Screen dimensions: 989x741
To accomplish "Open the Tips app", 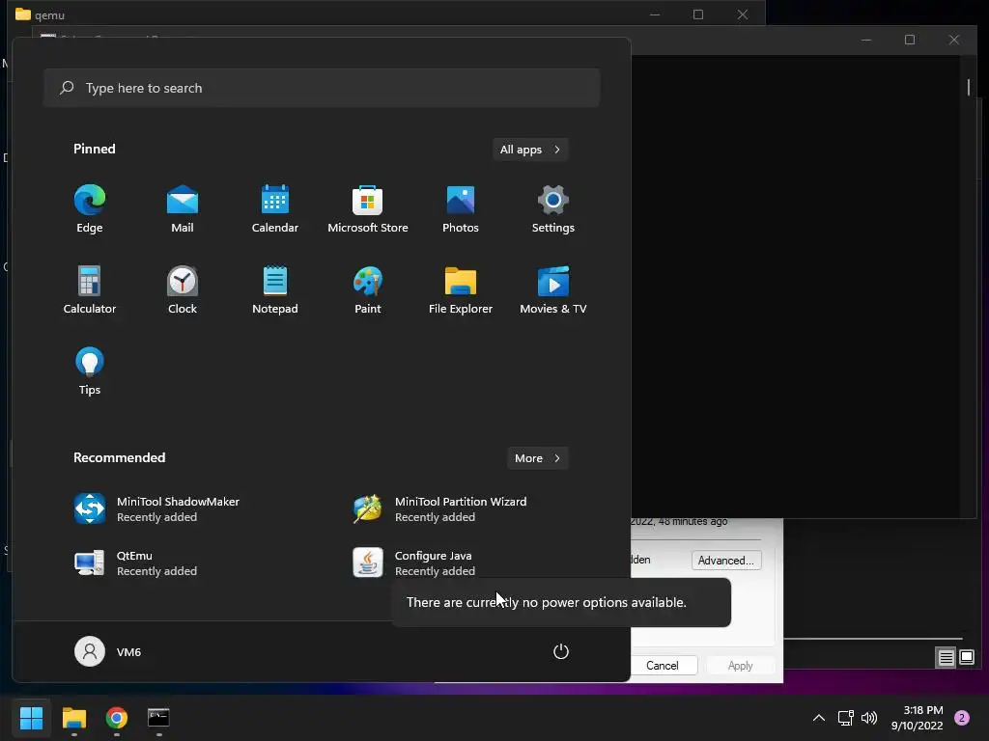I will click(90, 371).
